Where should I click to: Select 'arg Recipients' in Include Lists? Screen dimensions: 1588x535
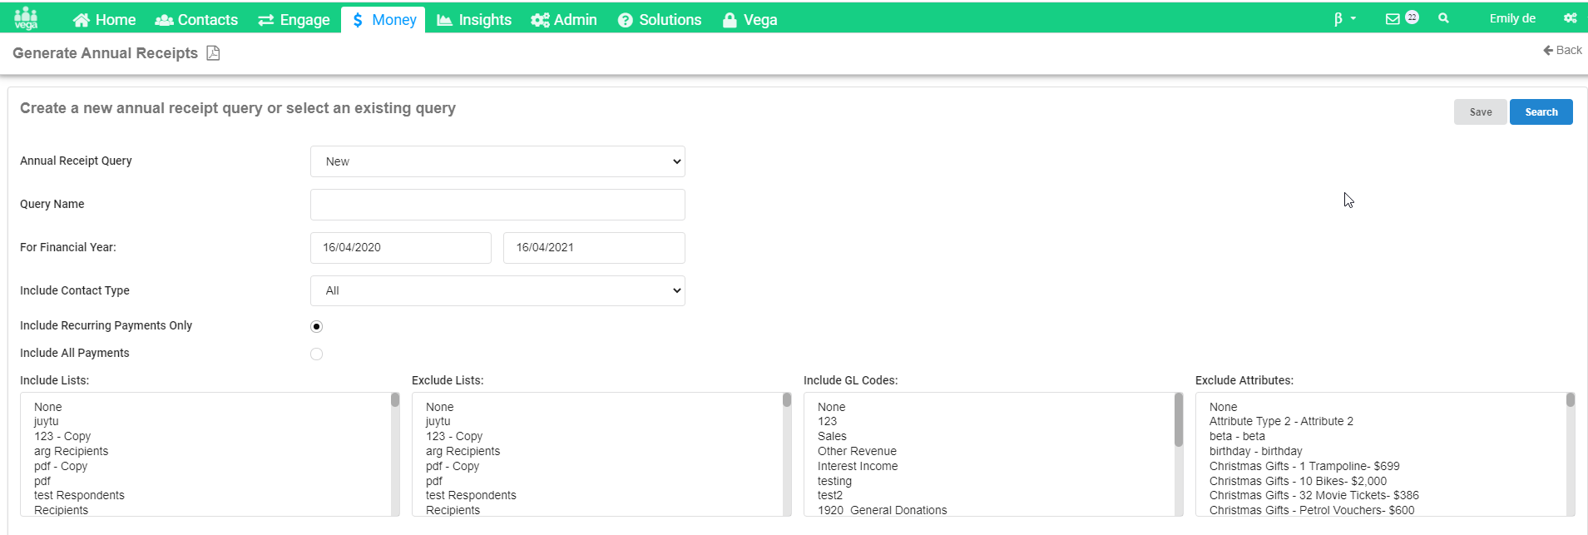click(71, 451)
